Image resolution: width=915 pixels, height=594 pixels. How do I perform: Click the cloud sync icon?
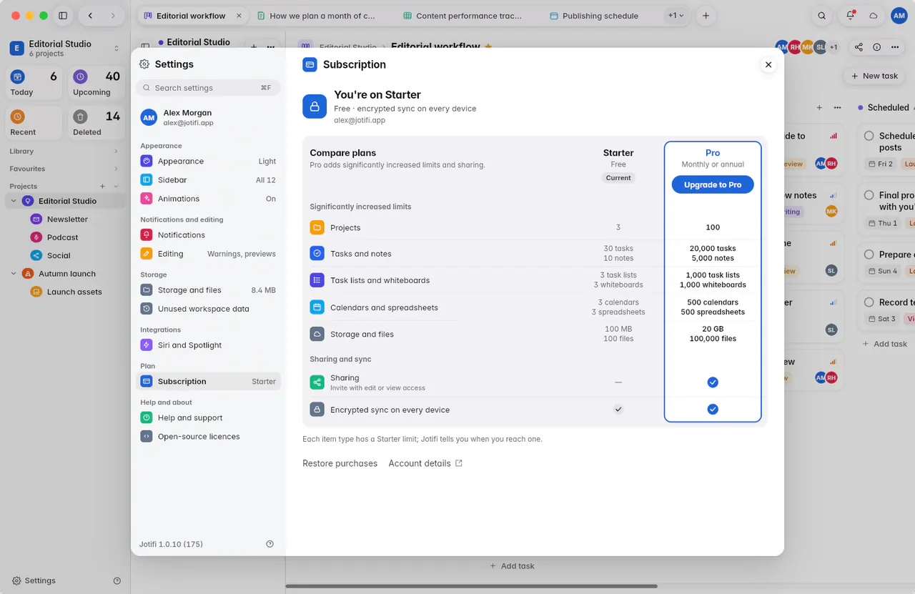874,16
